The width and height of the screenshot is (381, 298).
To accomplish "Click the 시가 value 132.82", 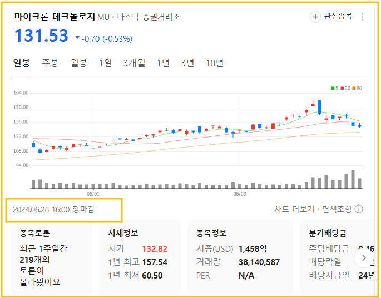I will (x=155, y=248).
